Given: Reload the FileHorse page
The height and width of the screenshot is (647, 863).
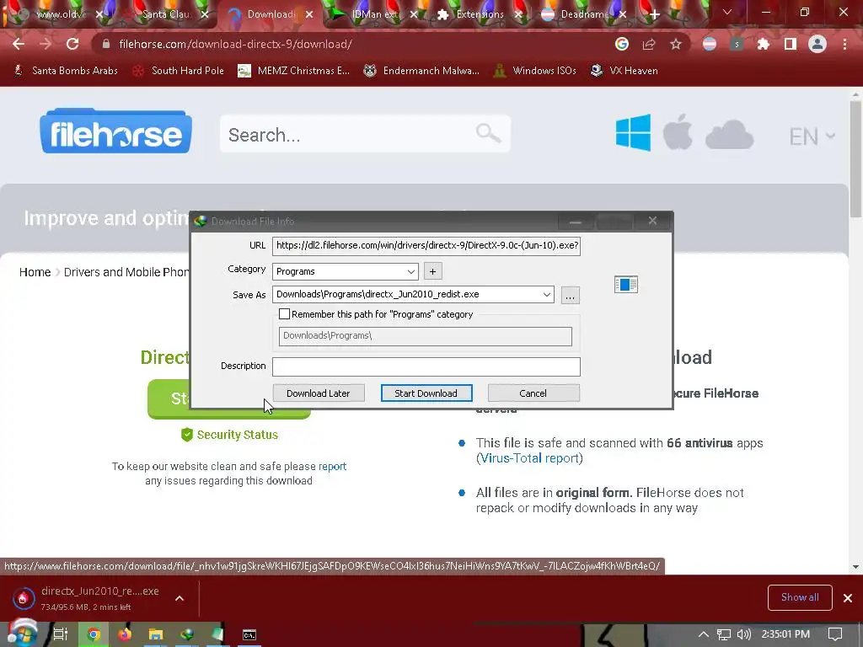Looking at the screenshot, I should click(72, 44).
